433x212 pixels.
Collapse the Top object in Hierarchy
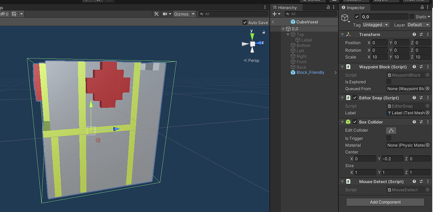pos(288,35)
